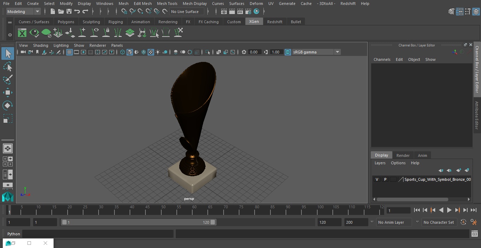Click the XGen delete guides X icon
481x248 pixels.
[178, 33]
